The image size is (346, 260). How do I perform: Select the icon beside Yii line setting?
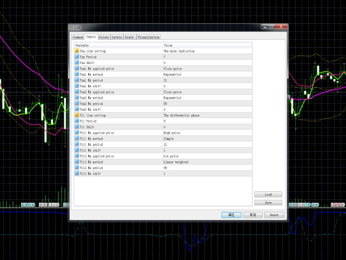pos(77,115)
